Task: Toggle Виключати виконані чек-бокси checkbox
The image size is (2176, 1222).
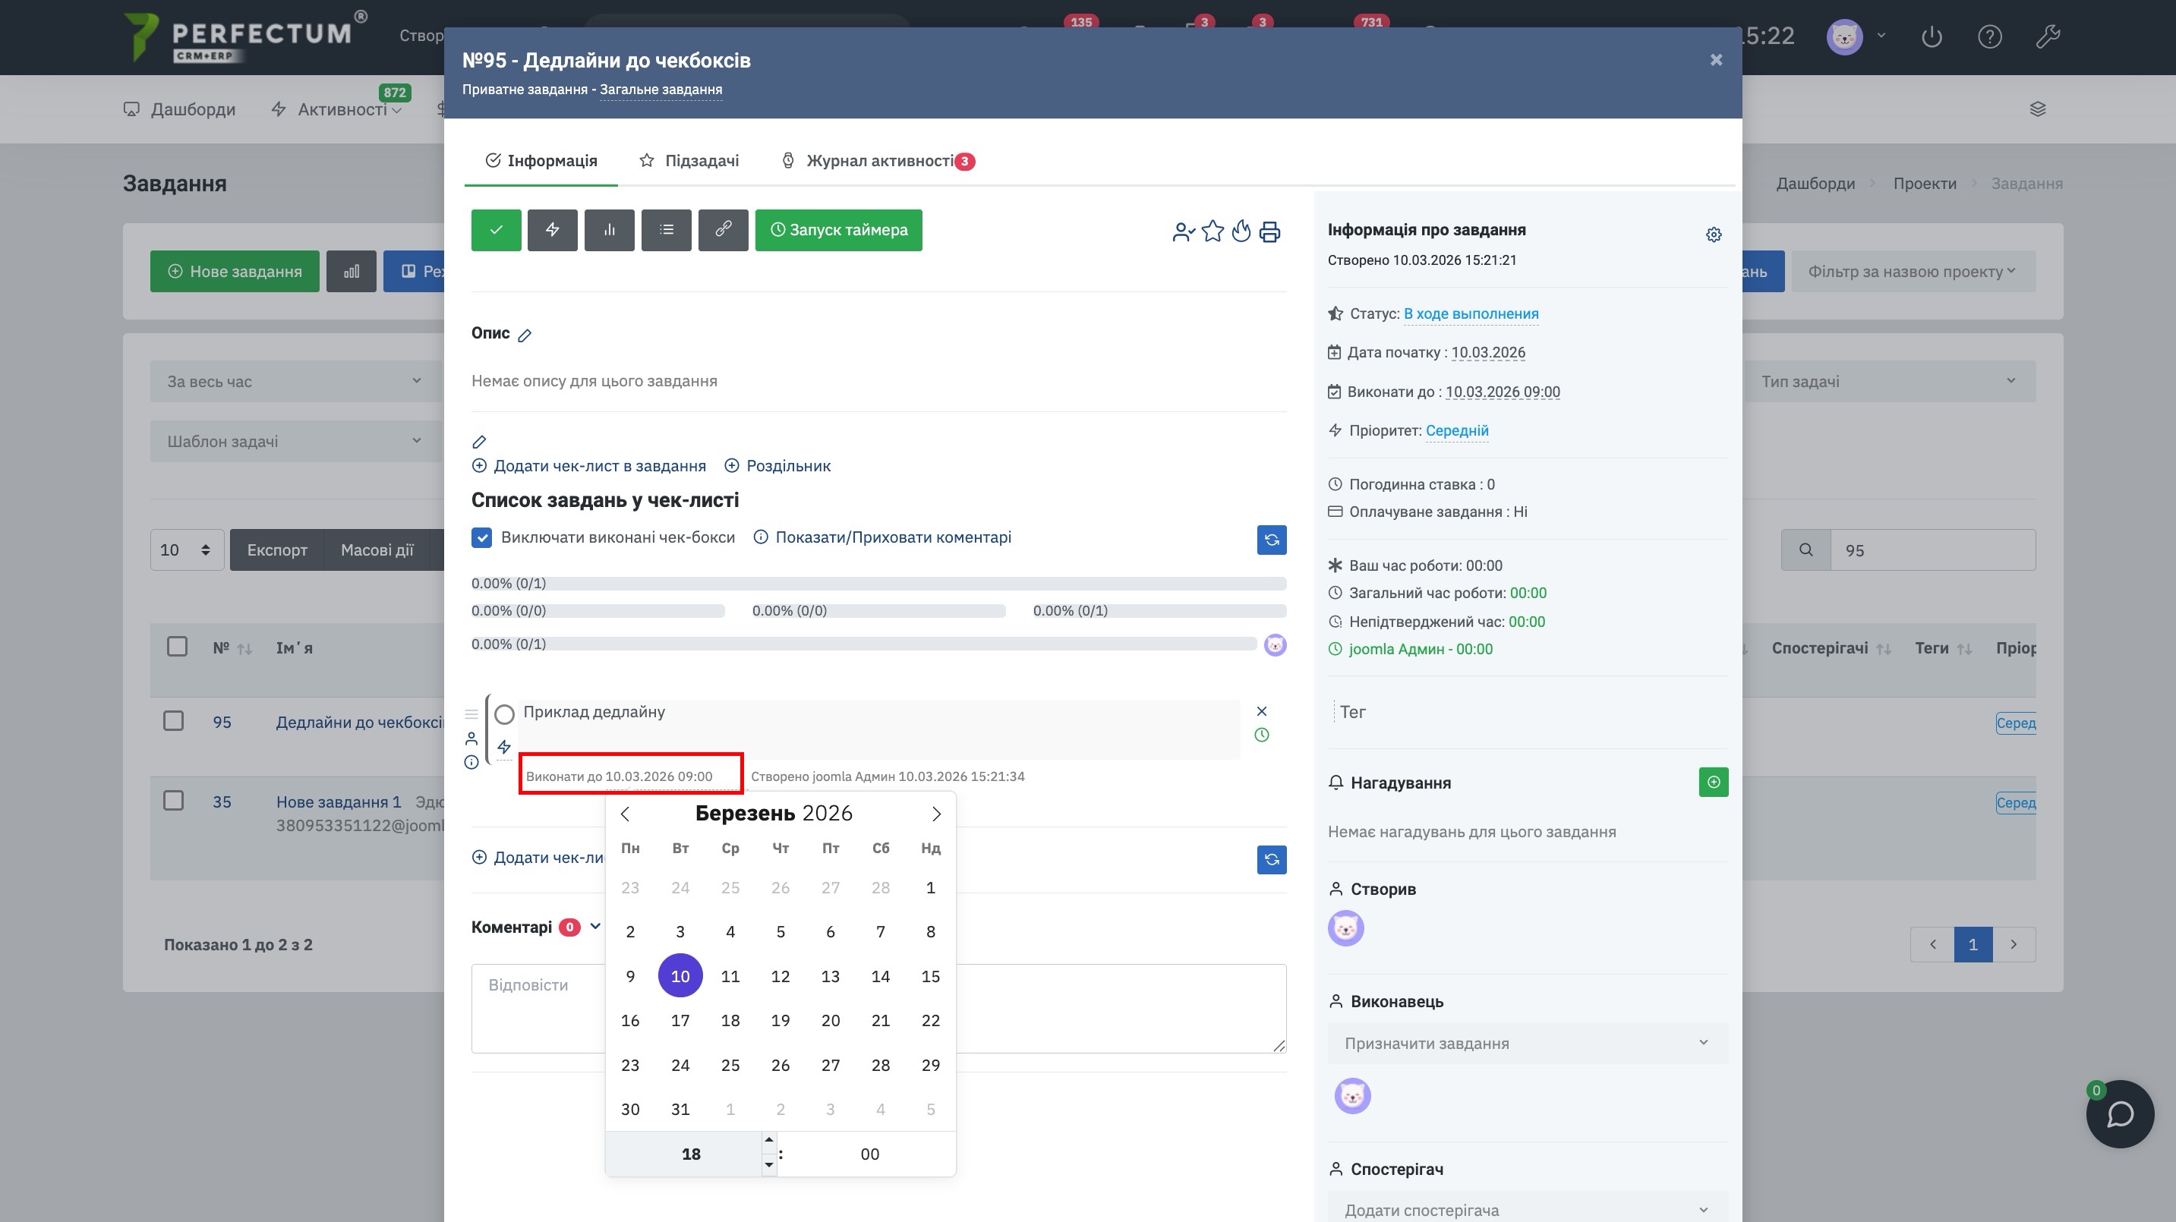Action: pos(481,538)
